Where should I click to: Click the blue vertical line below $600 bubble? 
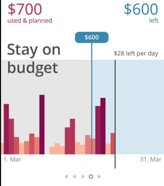pyautogui.click(x=92, y=76)
